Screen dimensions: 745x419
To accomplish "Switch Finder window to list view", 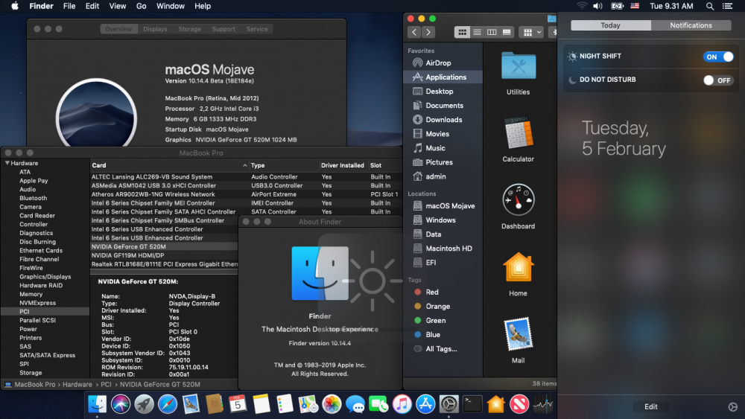I will [x=477, y=32].
